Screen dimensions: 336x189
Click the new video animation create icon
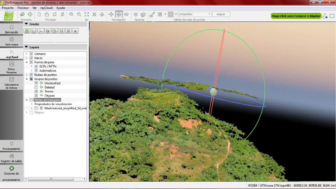54,31
